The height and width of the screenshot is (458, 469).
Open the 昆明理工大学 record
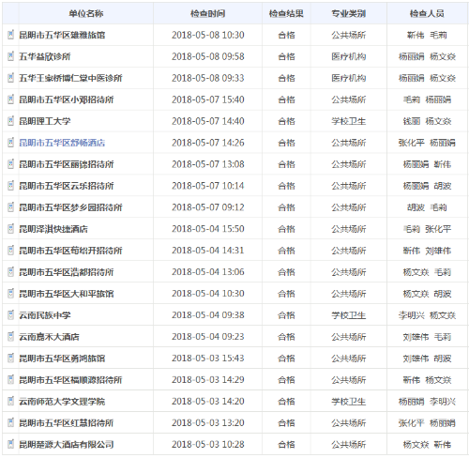pyautogui.click(x=45, y=121)
